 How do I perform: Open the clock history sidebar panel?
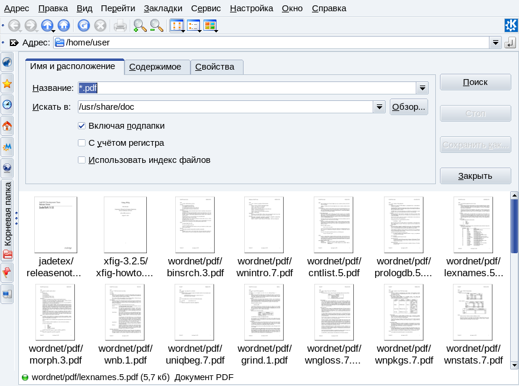tap(7, 104)
